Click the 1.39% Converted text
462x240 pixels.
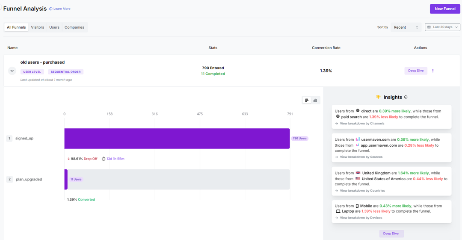[x=81, y=200]
